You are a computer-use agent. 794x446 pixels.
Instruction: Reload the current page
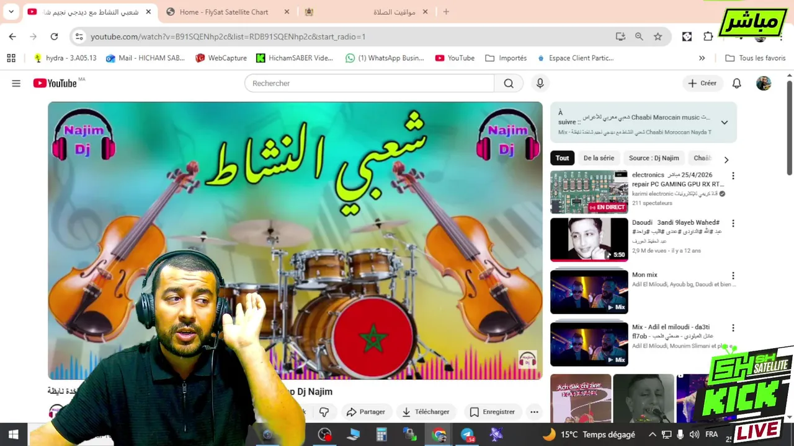tap(54, 37)
